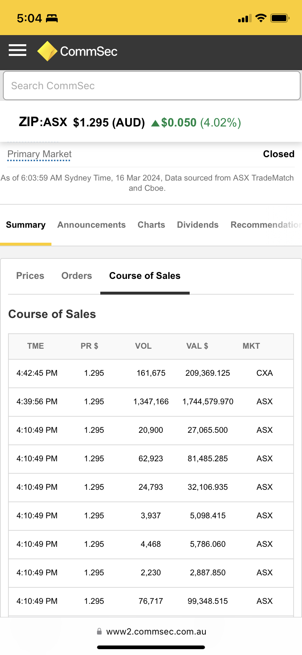Select the Prices sub-tab
Image resolution: width=302 pixels, height=655 pixels.
pos(30,276)
